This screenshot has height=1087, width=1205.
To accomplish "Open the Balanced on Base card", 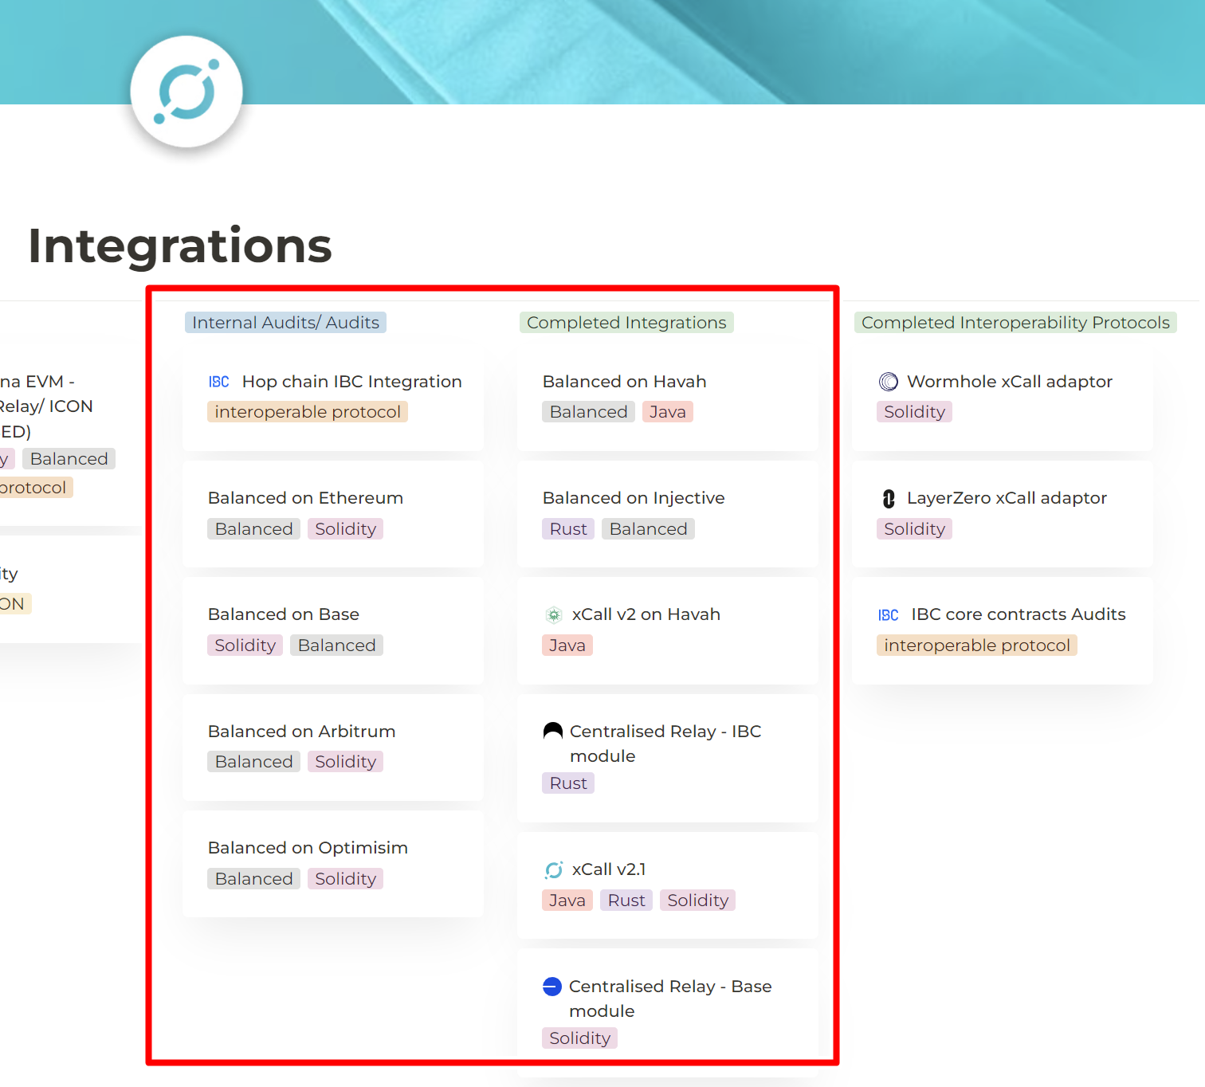I will tap(333, 630).
